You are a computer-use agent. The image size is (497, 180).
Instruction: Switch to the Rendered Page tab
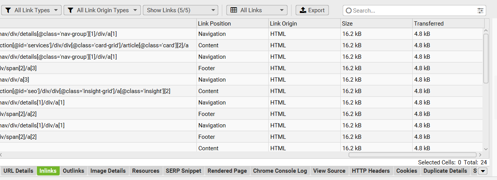coord(227,171)
